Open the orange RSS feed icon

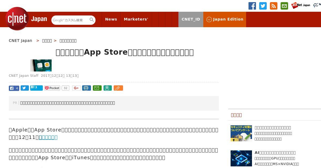(273, 6)
